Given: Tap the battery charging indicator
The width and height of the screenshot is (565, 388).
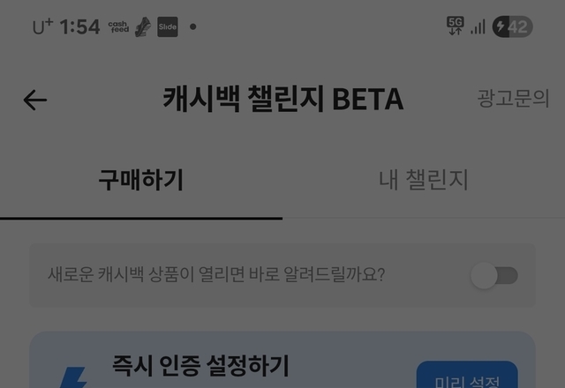Looking at the screenshot, I should 512,26.
